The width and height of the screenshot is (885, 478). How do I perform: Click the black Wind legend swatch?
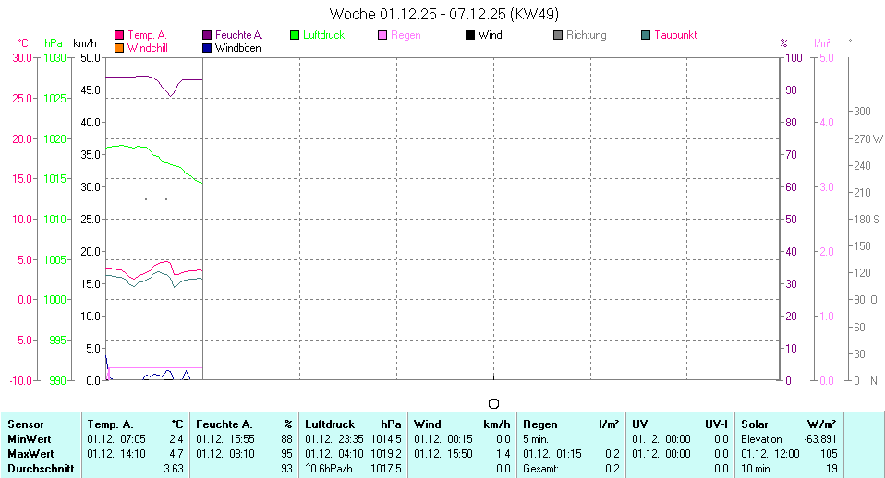coord(470,35)
